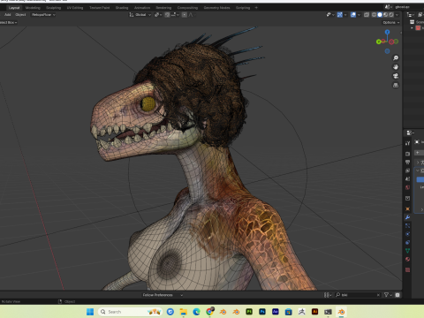The width and height of the screenshot is (424, 318).
Task: Open the Object menu in viewport header
Action: tap(20, 15)
